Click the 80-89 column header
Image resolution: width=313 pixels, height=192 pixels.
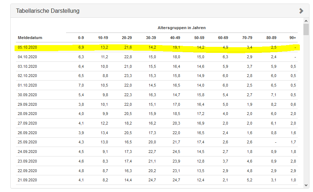pyautogui.click(x=271, y=38)
